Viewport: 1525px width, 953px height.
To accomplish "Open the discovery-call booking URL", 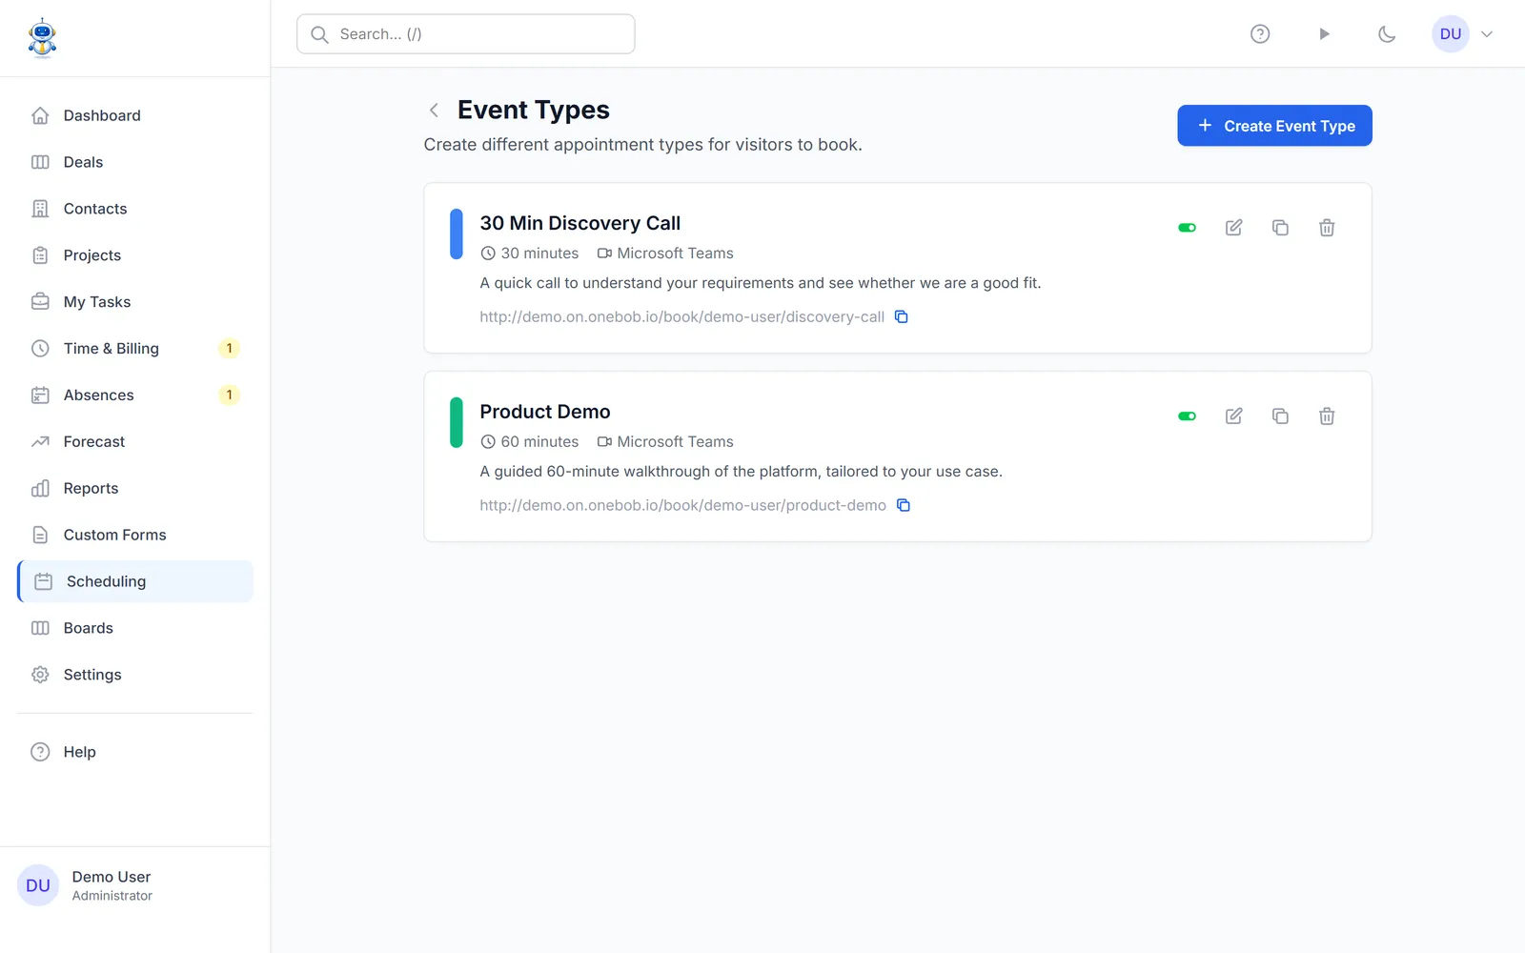I will (x=681, y=317).
